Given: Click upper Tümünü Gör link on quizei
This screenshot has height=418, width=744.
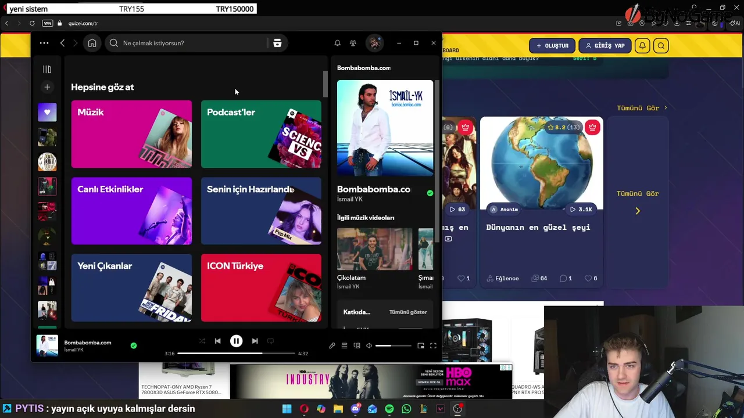Looking at the screenshot, I should click(x=642, y=108).
